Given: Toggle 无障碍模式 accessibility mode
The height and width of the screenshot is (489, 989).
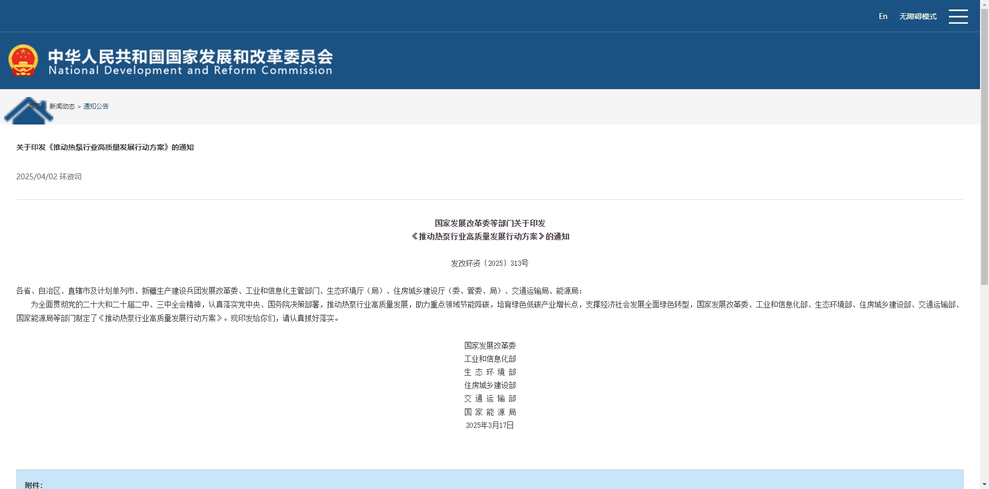Looking at the screenshot, I should (918, 16).
